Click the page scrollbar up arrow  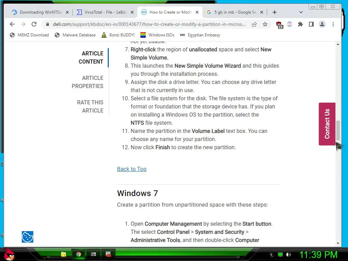coord(338,44)
